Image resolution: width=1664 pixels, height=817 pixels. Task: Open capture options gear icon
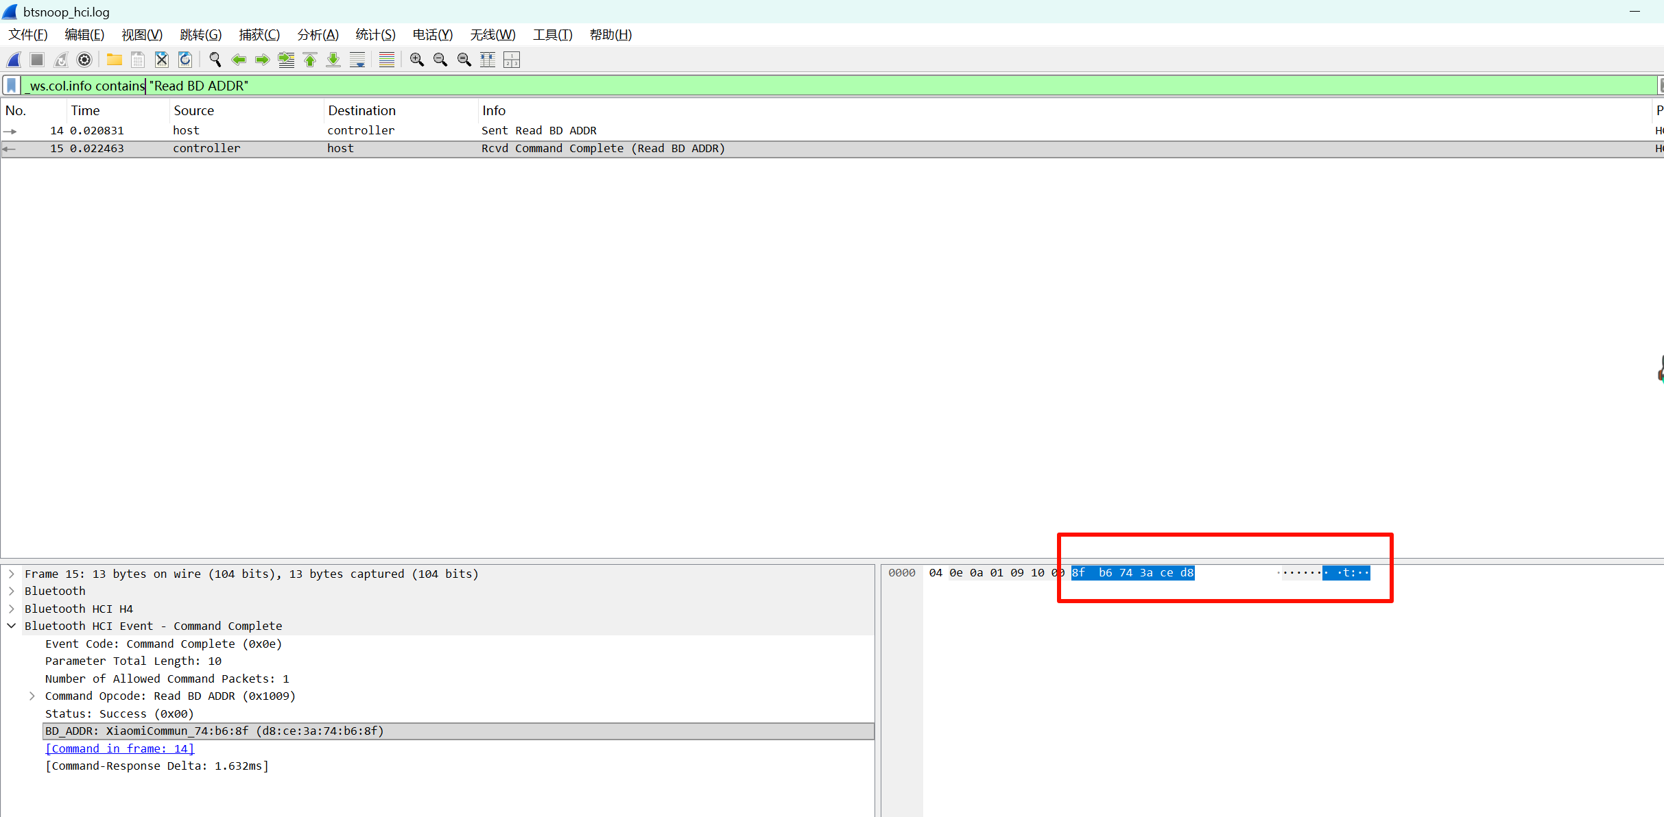pos(84,60)
